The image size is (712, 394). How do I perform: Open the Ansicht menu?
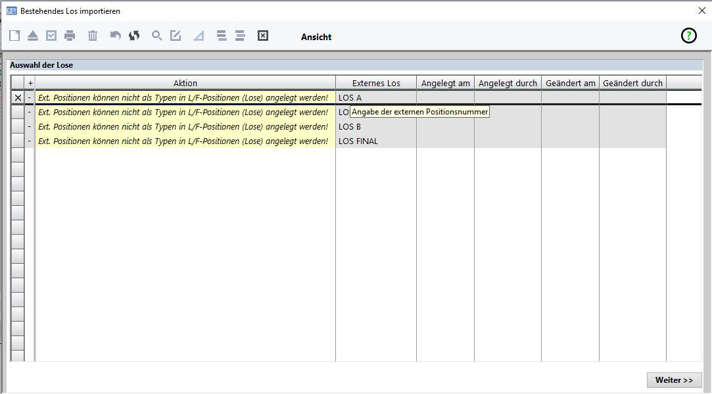(x=316, y=37)
